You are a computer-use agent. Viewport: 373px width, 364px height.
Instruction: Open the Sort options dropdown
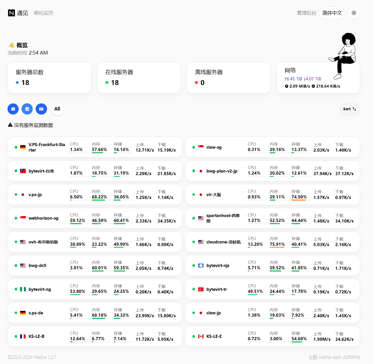[349, 109]
